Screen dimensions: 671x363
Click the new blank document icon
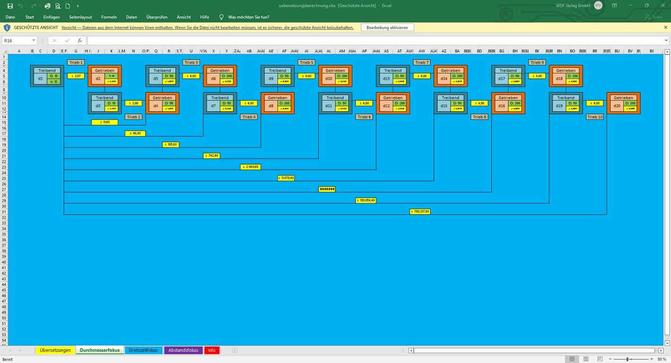(68, 6)
